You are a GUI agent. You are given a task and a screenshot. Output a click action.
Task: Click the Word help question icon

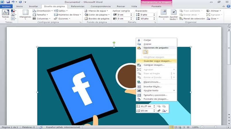228,6
